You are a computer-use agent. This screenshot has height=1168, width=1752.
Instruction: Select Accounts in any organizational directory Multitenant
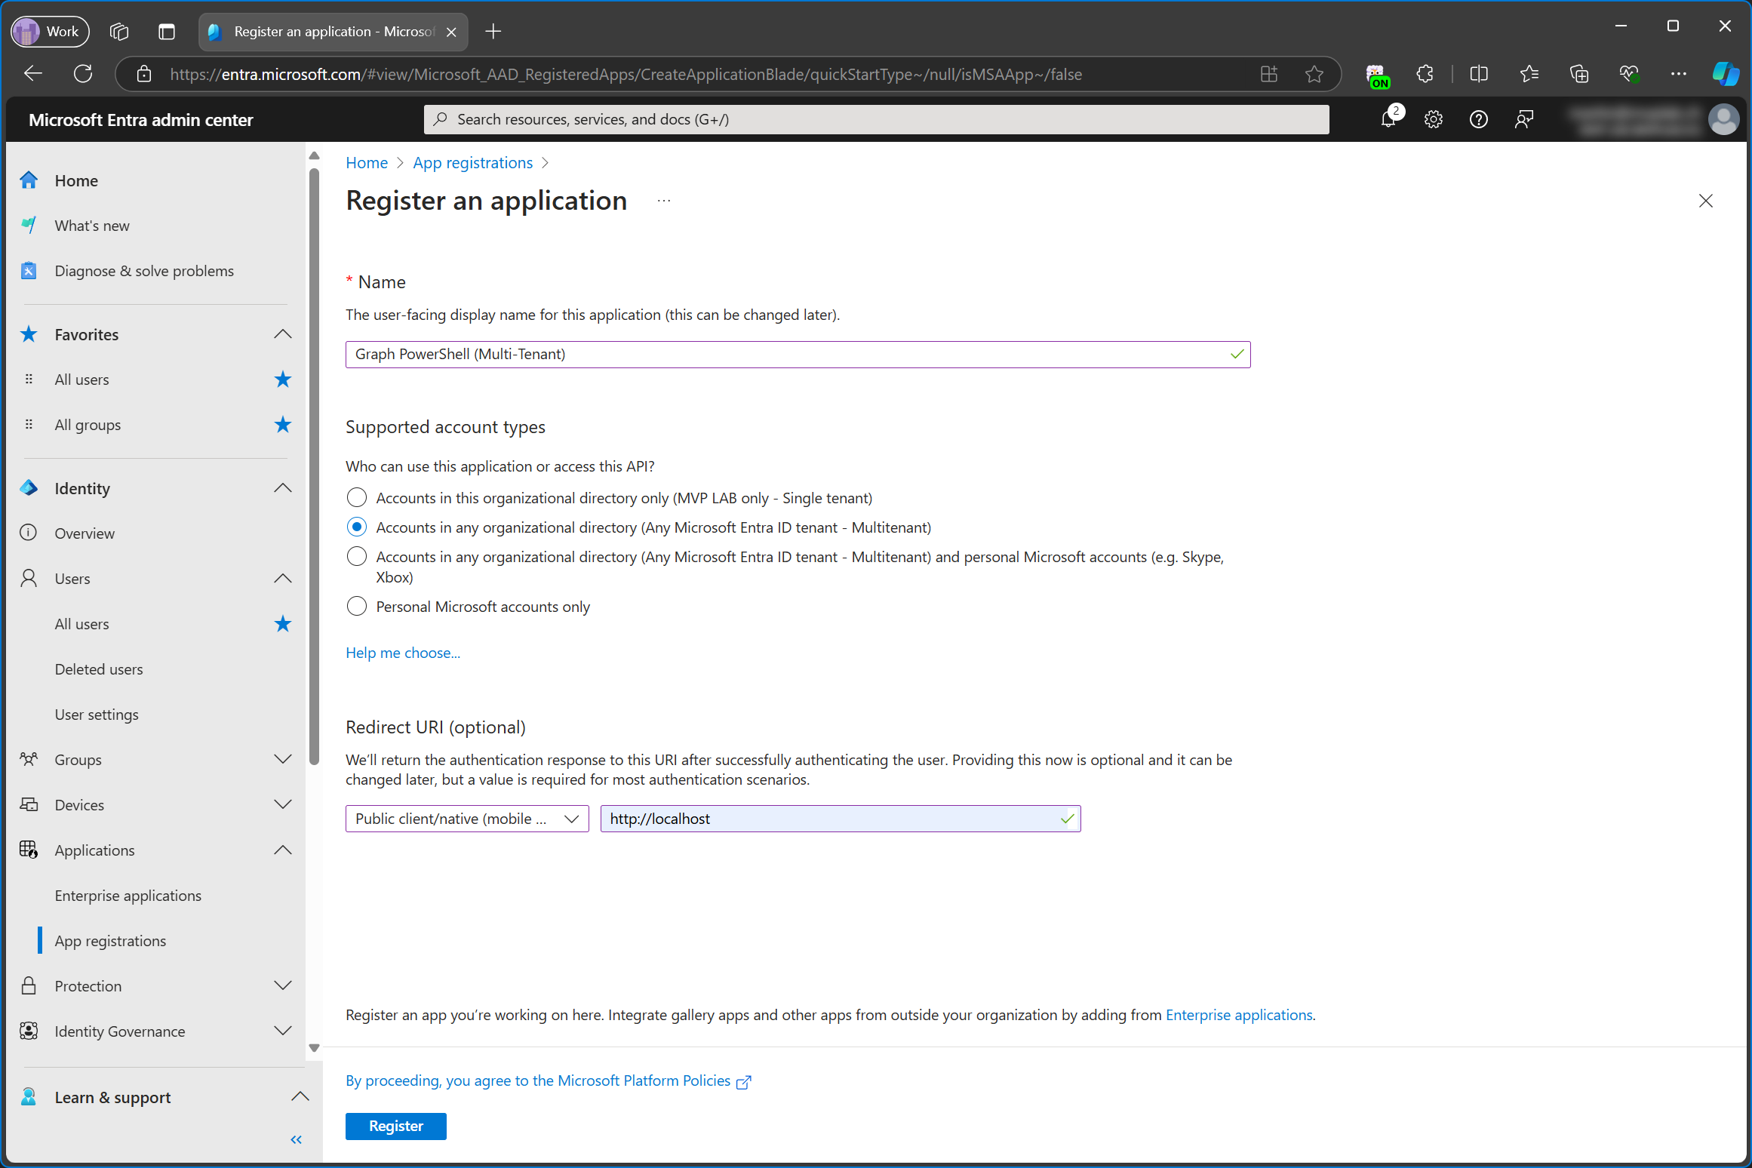coord(357,527)
